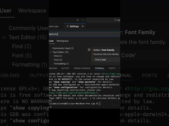The width and height of the screenshot is (169, 126).
Task: Open the http://gnu.org link in terminal
Action: click(111, 74)
